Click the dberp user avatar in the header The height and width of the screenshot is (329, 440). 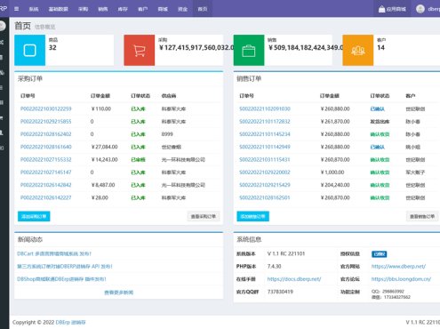420,9
